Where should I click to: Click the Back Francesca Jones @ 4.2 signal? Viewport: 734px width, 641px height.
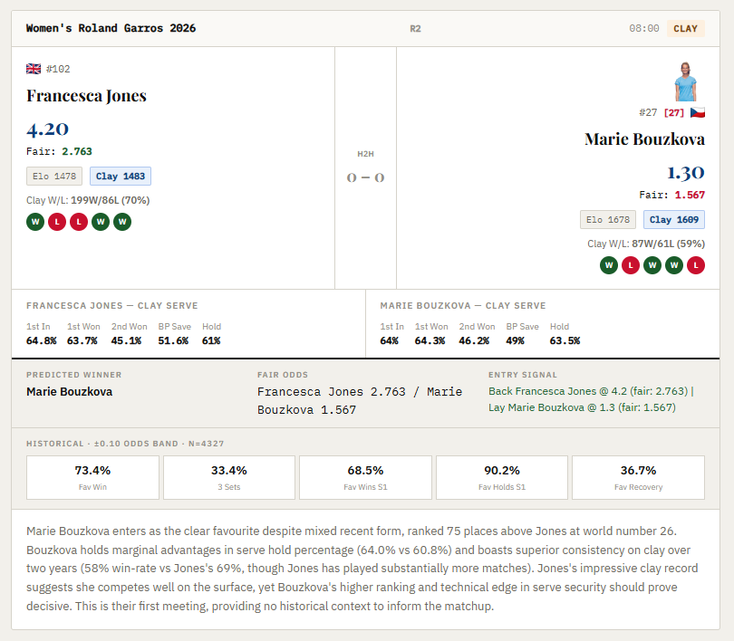pos(588,391)
